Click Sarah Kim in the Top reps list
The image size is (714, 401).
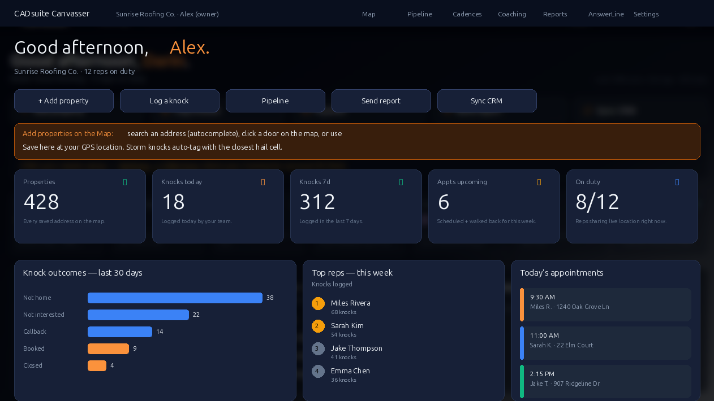pos(347,326)
